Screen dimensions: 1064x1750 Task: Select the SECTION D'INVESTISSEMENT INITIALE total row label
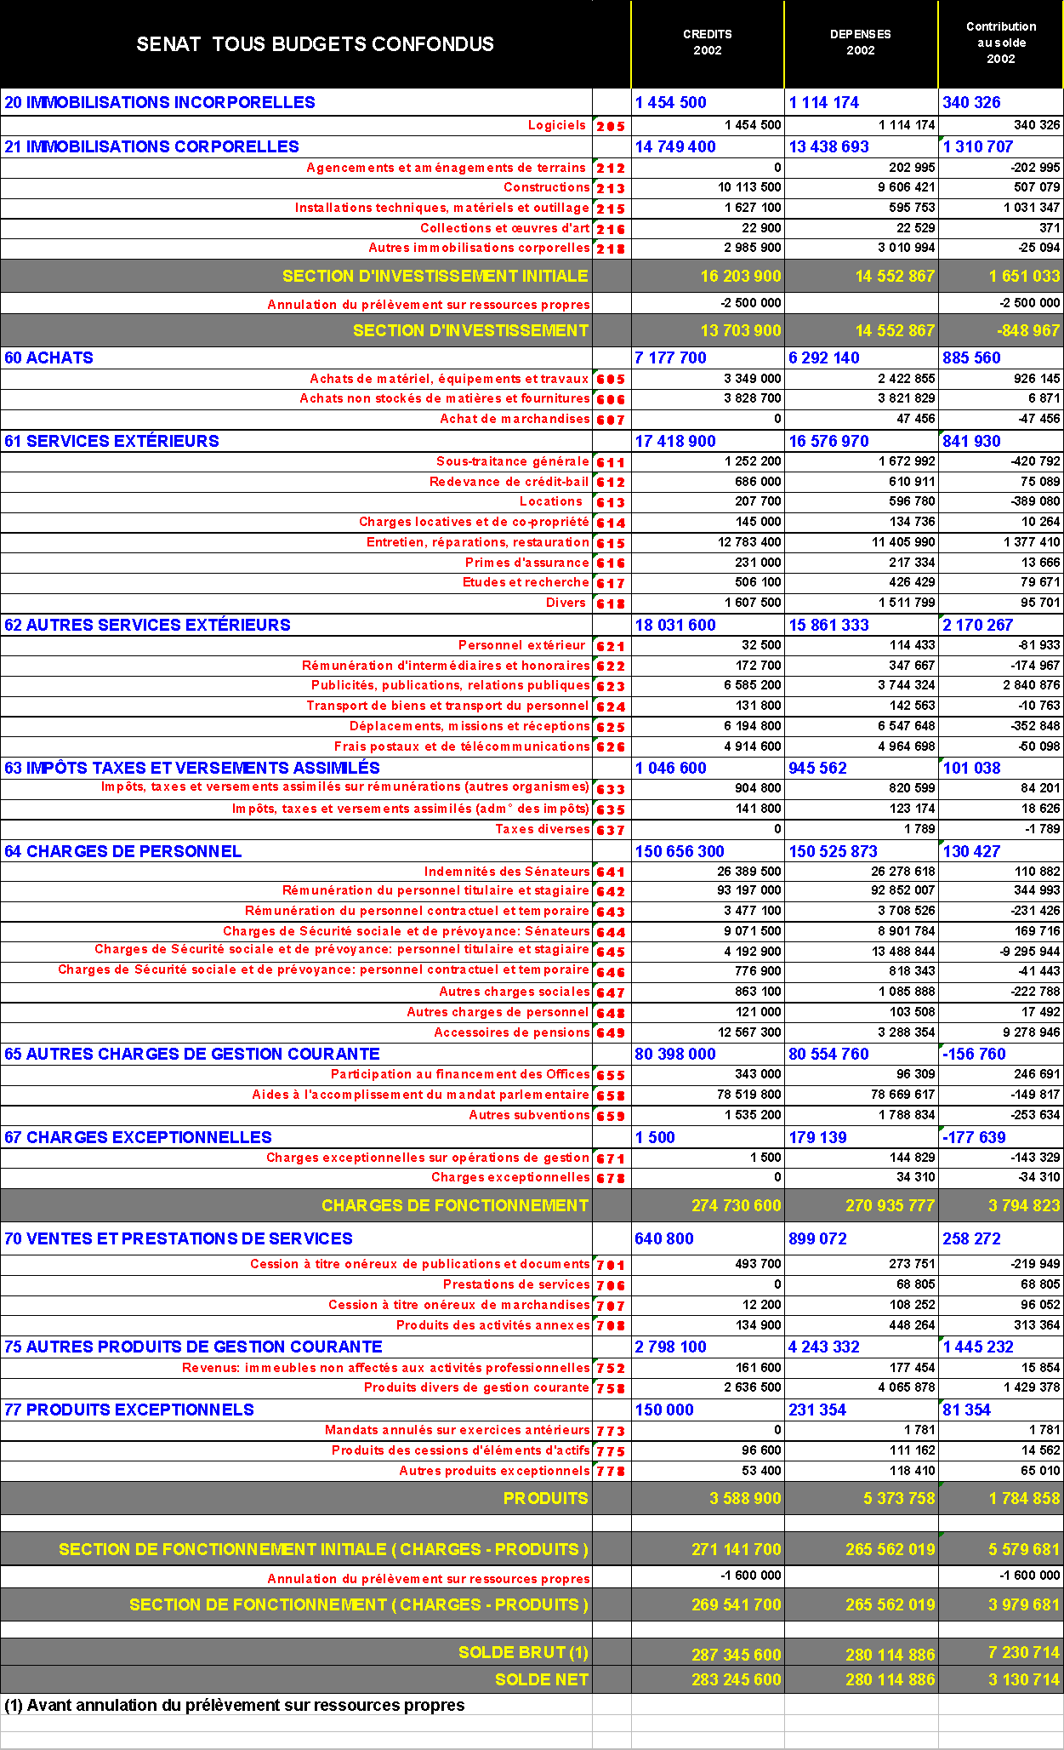(x=435, y=276)
